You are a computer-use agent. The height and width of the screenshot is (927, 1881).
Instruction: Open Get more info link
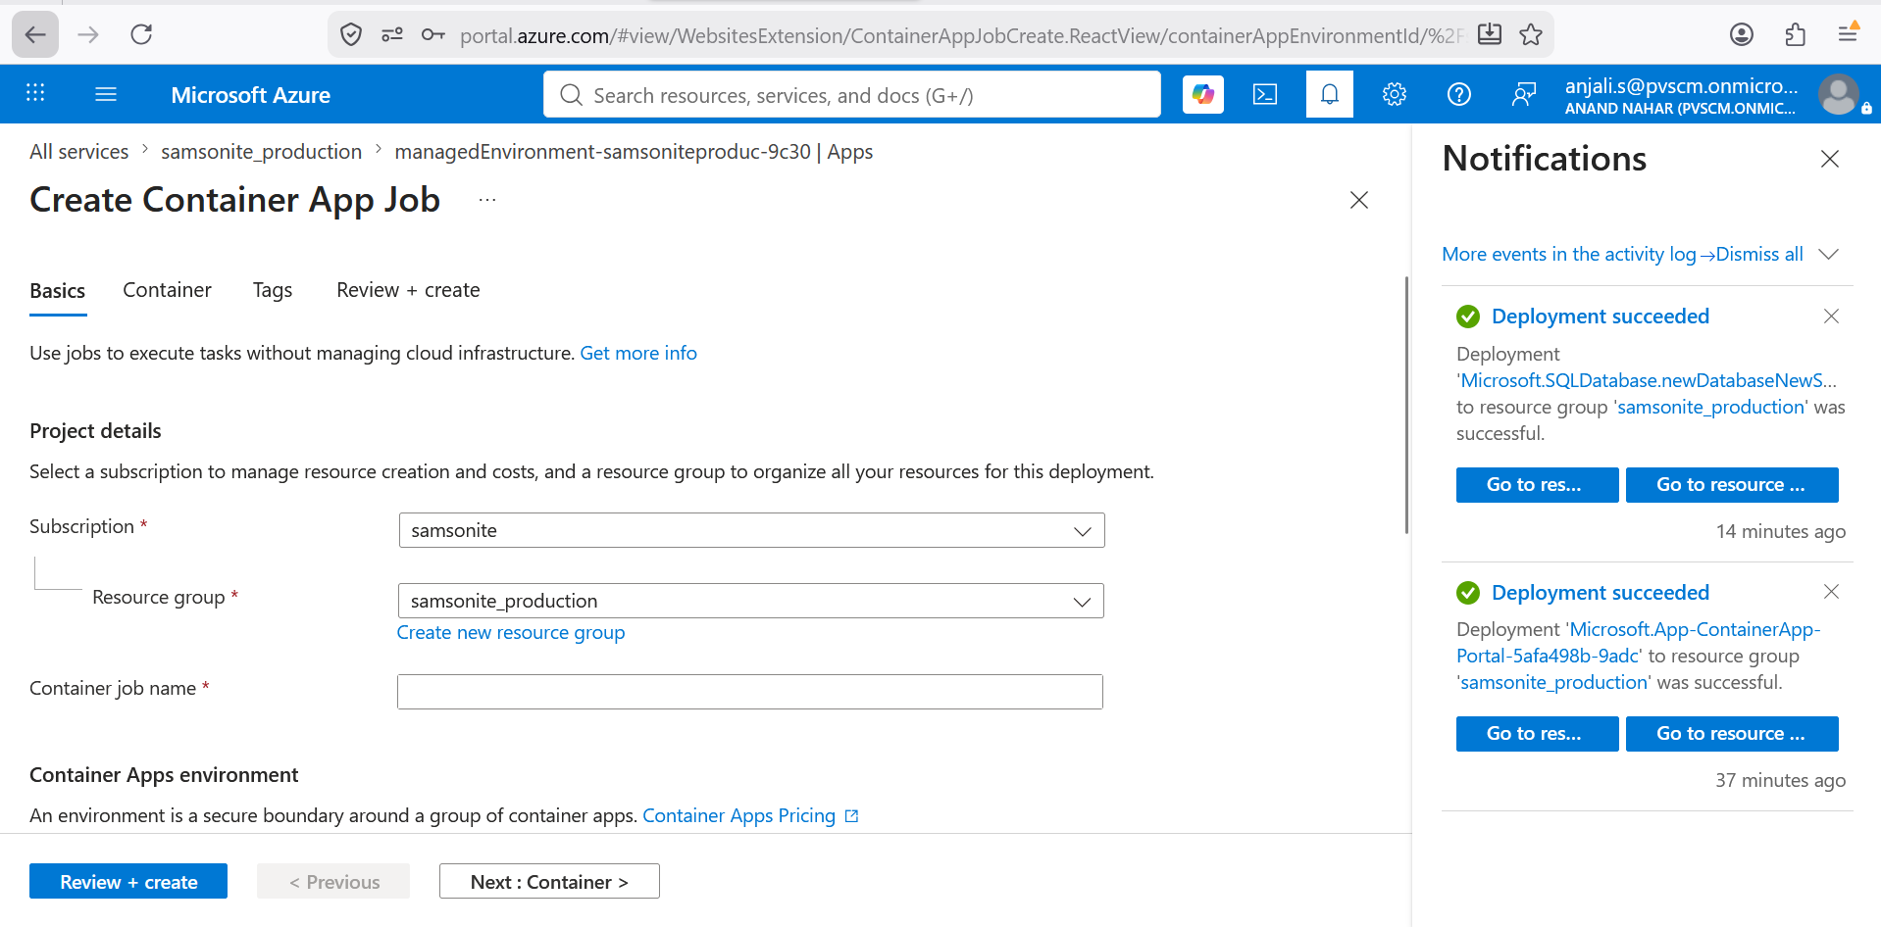pyautogui.click(x=638, y=353)
